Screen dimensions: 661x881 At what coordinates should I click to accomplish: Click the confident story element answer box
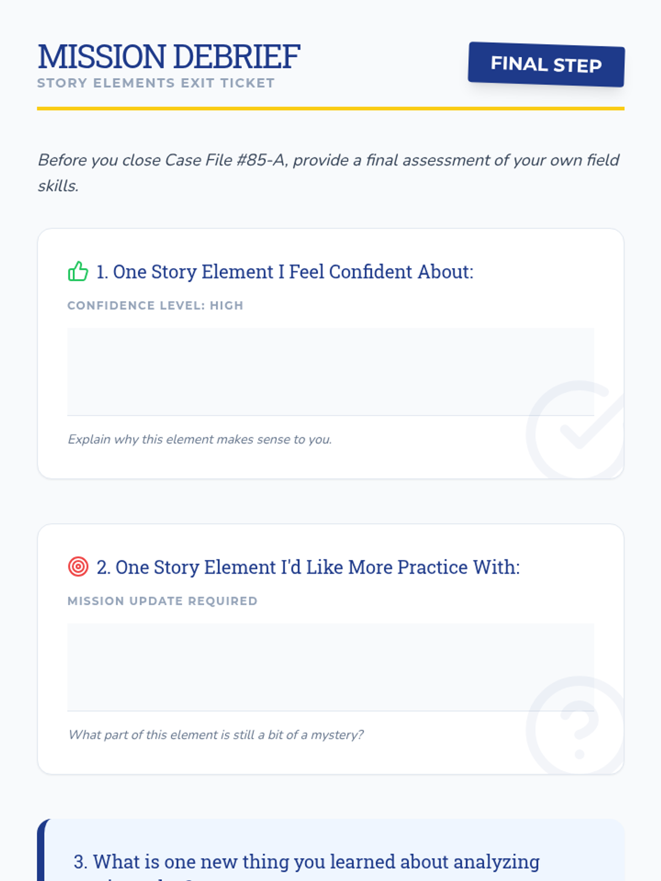(x=330, y=372)
